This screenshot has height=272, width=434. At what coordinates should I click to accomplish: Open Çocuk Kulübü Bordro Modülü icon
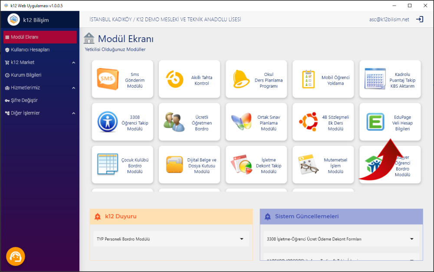click(x=108, y=164)
